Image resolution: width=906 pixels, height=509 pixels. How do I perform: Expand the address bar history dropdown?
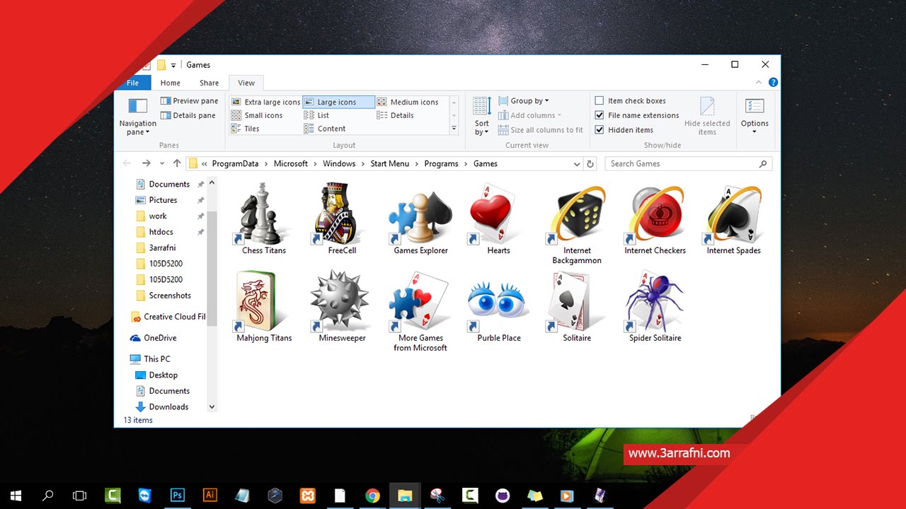click(x=577, y=163)
